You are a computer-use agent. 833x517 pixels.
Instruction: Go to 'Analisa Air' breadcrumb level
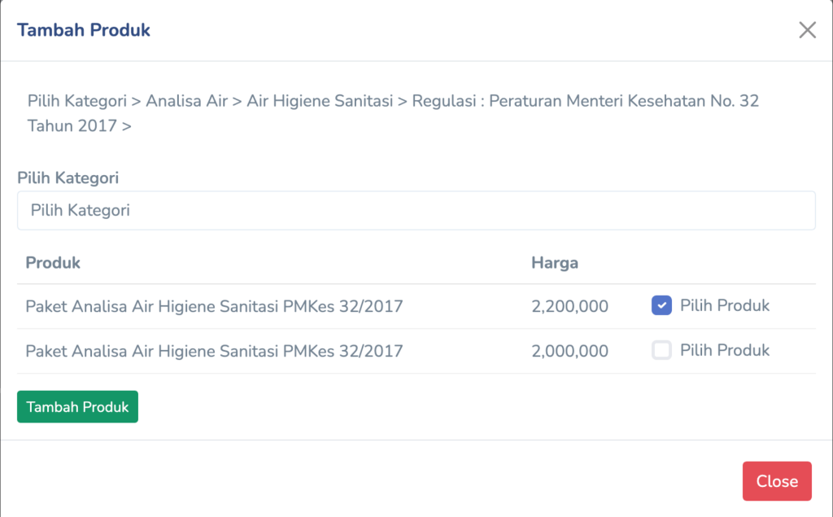(187, 102)
